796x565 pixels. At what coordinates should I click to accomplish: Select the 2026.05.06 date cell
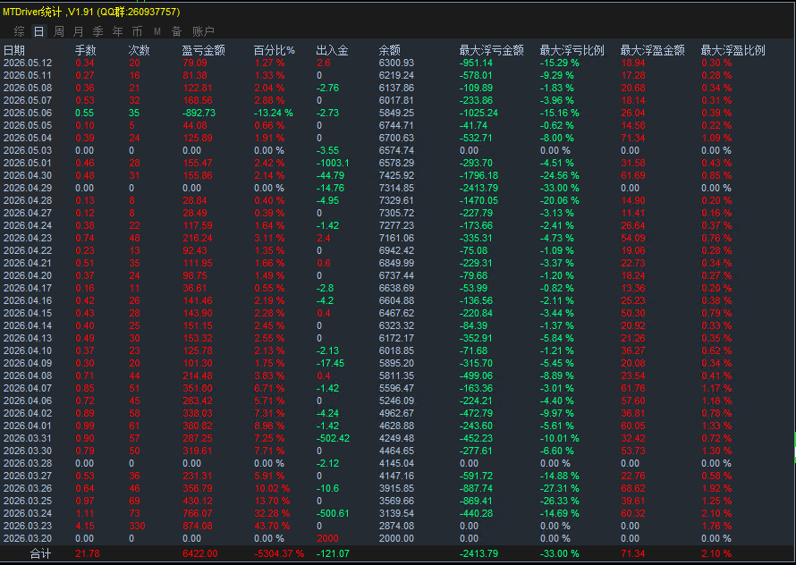coord(28,113)
